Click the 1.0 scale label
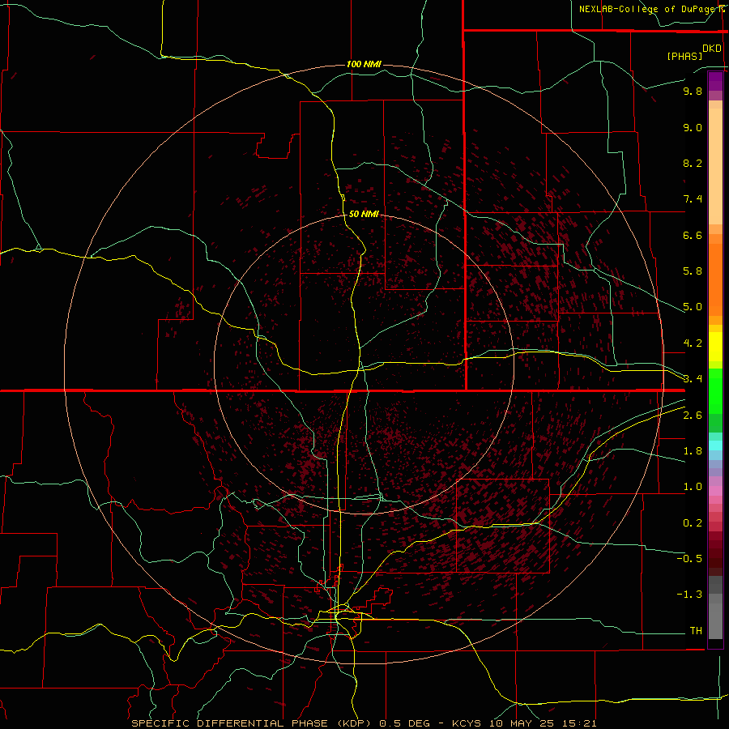The width and height of the screenshot is (729, 729). pyautogui.click(x=693, y=487)
